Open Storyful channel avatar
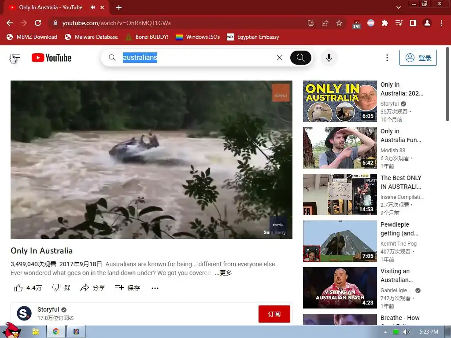Viewport: 451px width, 338px height. pyautogui.click(x=24, y=313)
